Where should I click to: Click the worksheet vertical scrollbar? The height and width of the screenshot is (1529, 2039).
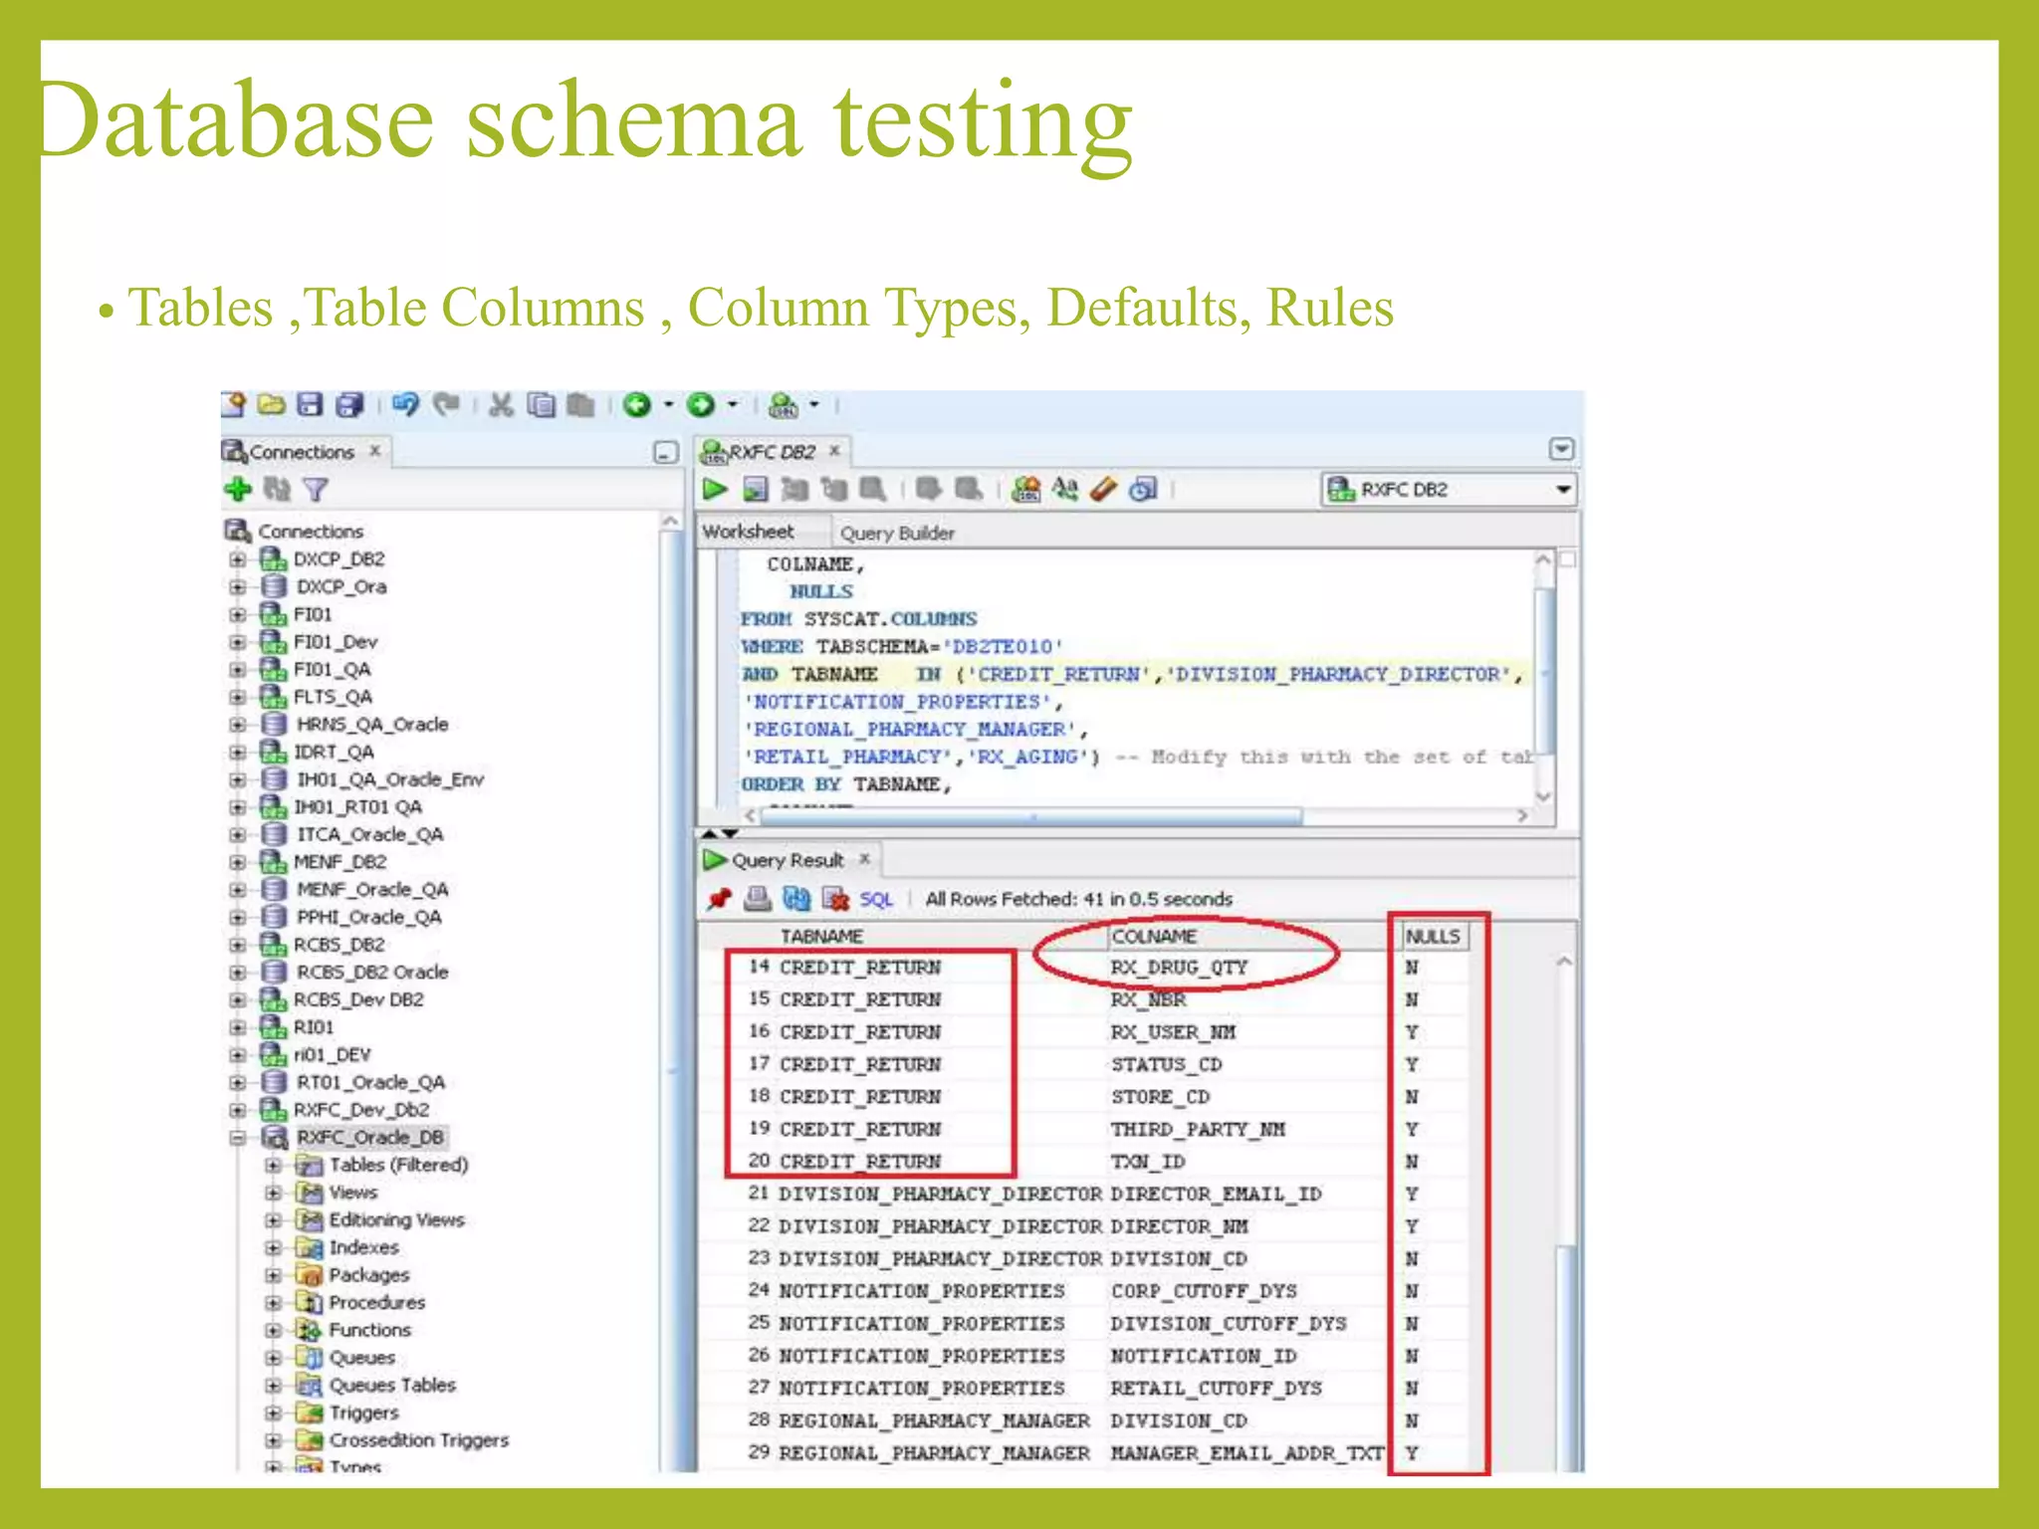click(1543, 672)
